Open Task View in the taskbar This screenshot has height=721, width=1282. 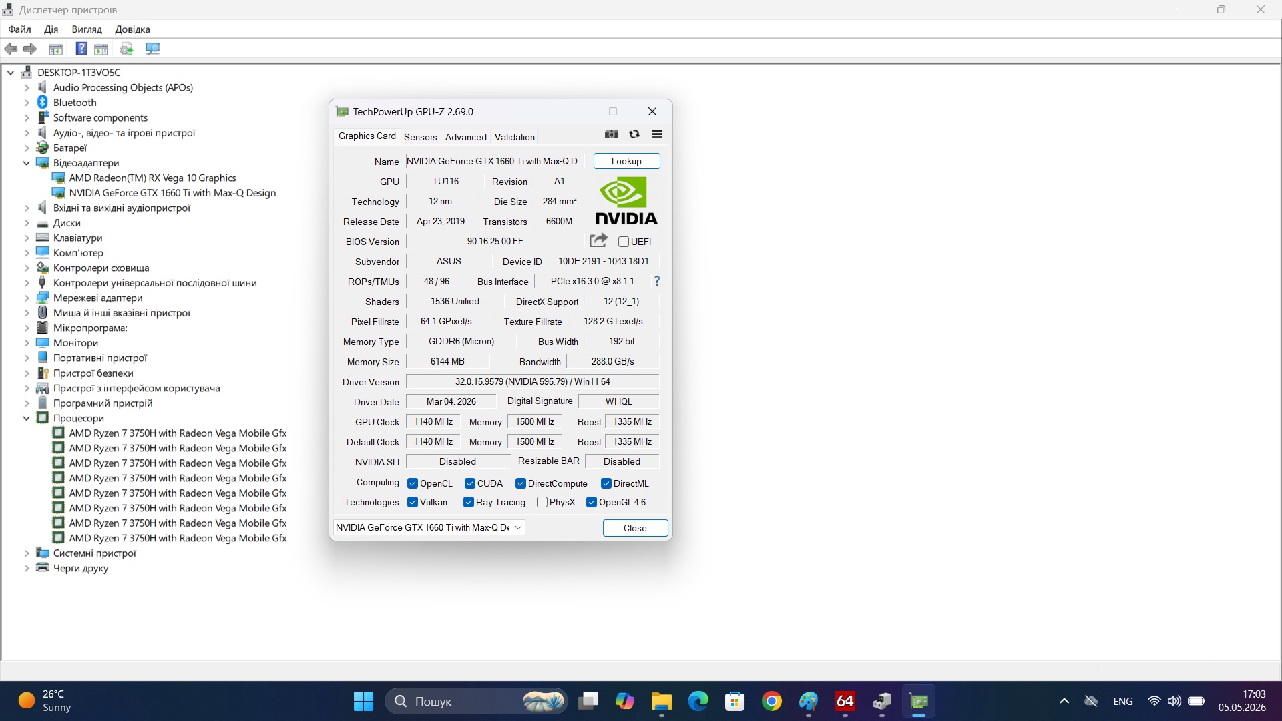click(588, 701)
